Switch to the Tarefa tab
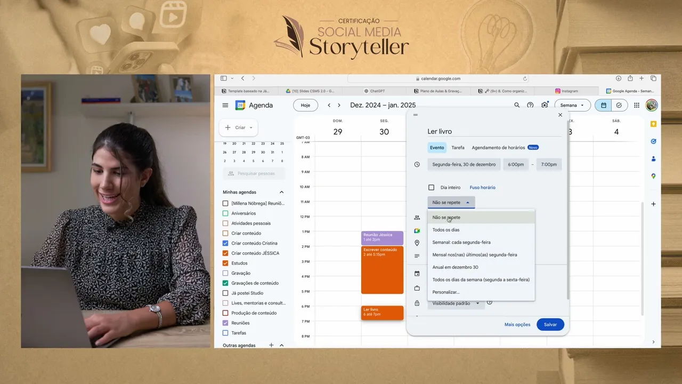 click(458, 148)
